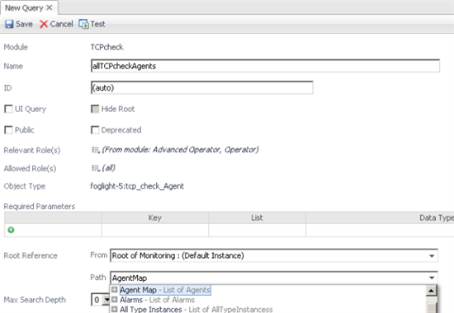The image size is (454, 313).
Task: Mark the query as Deprecated
Action: [95, 130]
